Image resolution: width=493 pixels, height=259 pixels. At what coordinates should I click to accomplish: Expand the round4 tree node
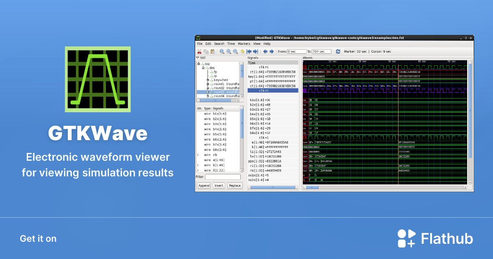(208, 96)
